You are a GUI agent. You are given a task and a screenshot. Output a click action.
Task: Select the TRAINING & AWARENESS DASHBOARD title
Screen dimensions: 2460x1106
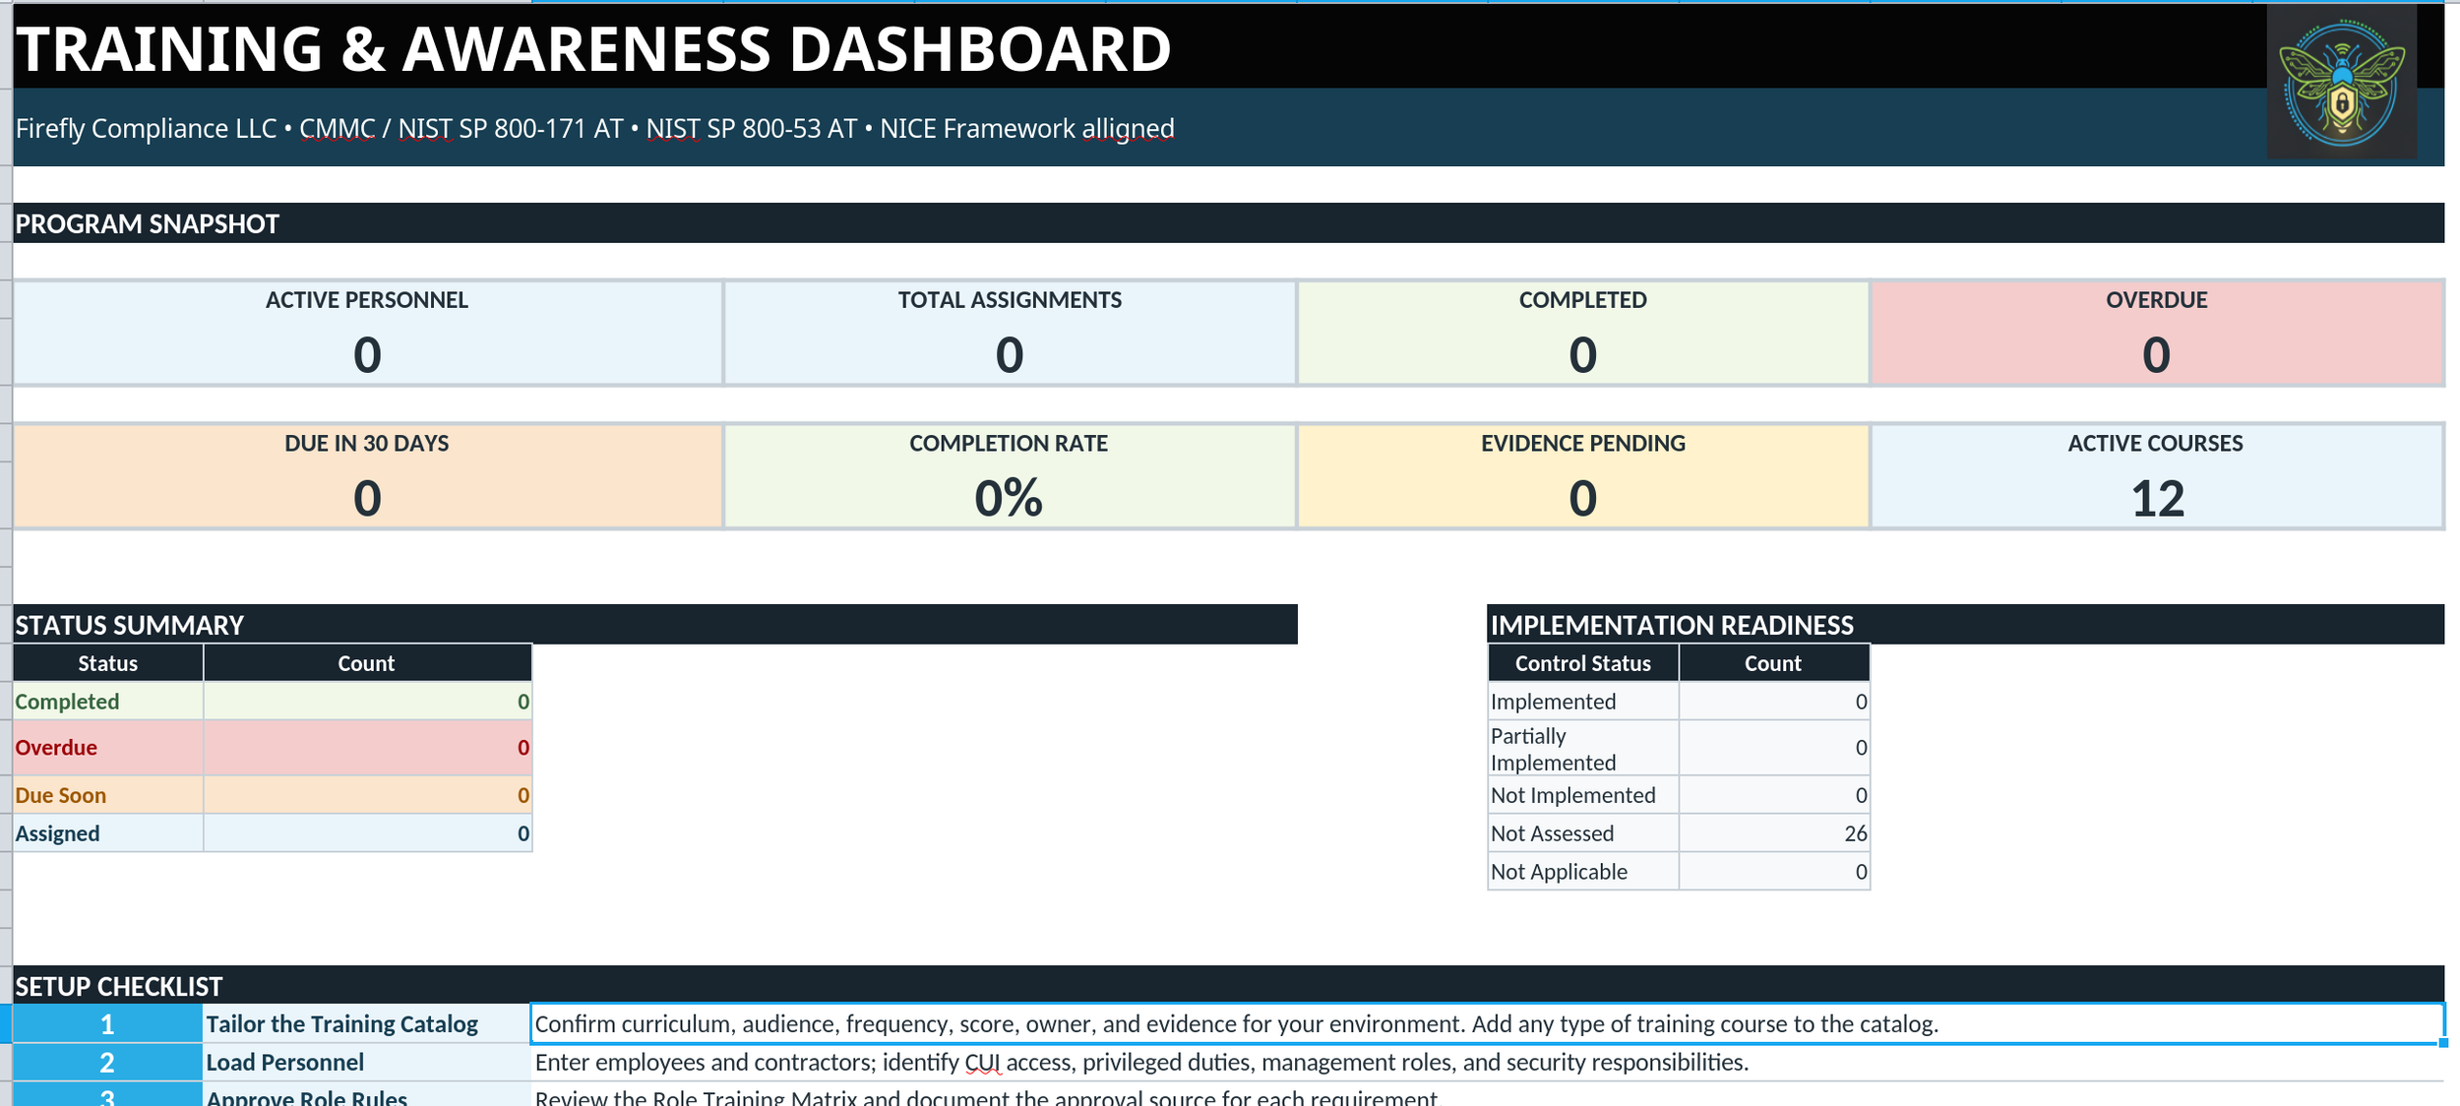click(593, 48)
